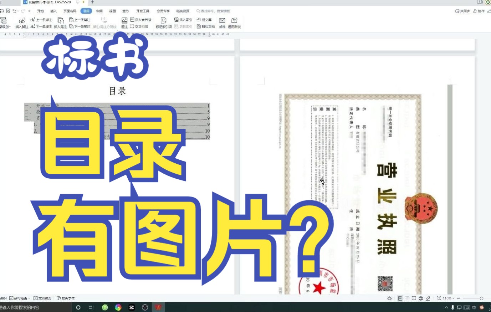Click the undo arrow icon

[x=14, y=11]
